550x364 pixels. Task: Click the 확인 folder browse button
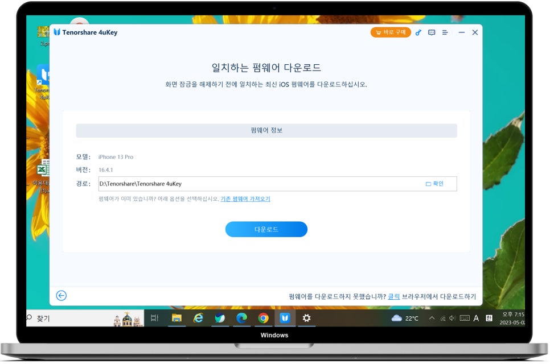tap(434, 184)
